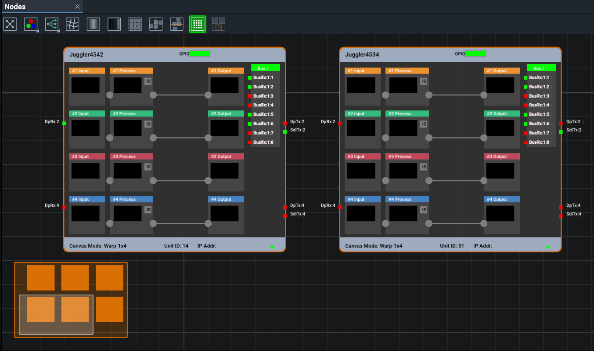Click Canvas Mode: Warp-1x4 on Juggler4542
The width and height of the screenshot is (594, 351).
[98, 246]
